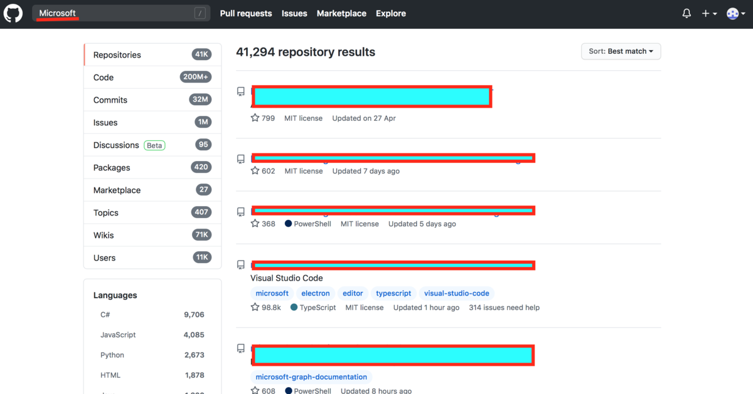Image resolution: width=753 pixels, height=394 pixels.
Task: Select Wikis results in sidebar
Action: [x=152, y=235]
